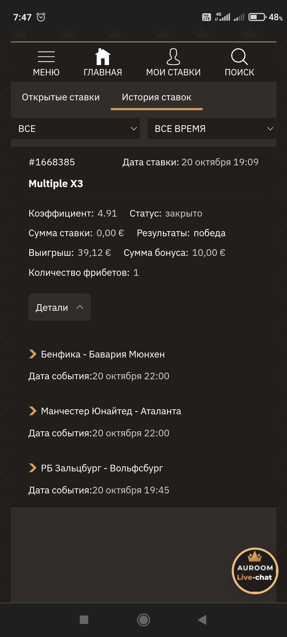Viewport: 287px width, 637px height.
Task: Collapse the Детали section
Action: (60, 307)
